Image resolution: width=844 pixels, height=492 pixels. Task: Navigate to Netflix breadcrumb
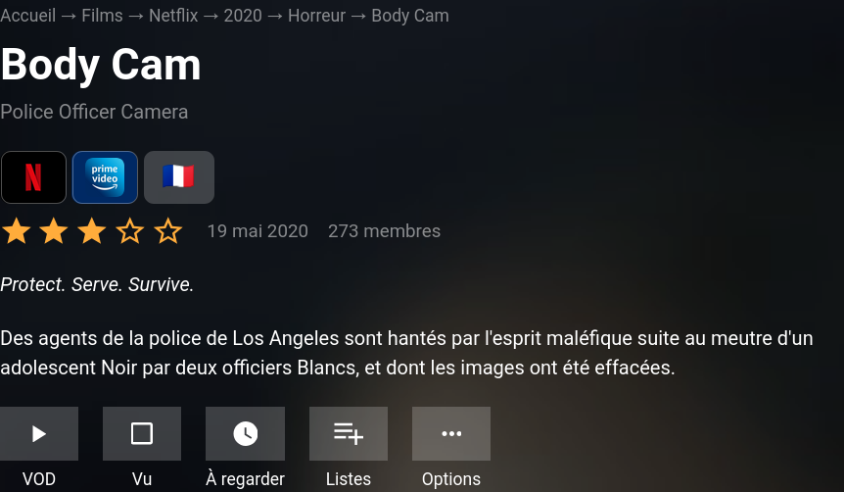[x=173, y=16]
